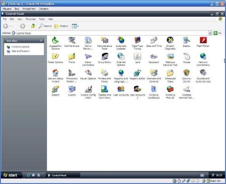Screen dimensions: 226x184
Task: Toggle the Folders pane button
Action: [61, 26]
